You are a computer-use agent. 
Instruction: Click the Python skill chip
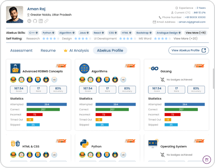(49, 33)
